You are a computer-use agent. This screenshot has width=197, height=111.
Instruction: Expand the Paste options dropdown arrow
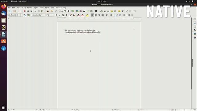pos(44,11)
